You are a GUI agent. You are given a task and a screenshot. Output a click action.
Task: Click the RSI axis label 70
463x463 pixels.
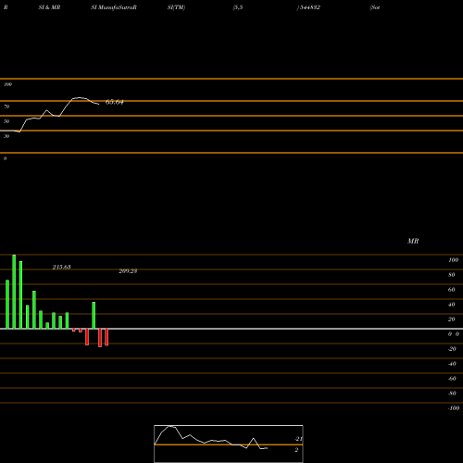coord(6,106)
